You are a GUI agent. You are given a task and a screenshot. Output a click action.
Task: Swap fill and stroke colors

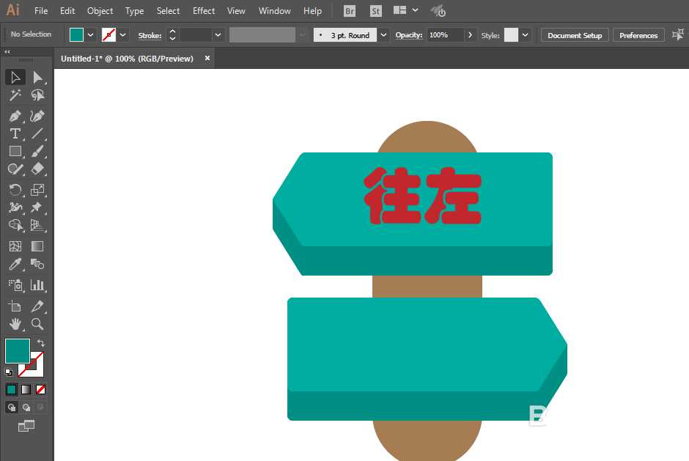42,342
